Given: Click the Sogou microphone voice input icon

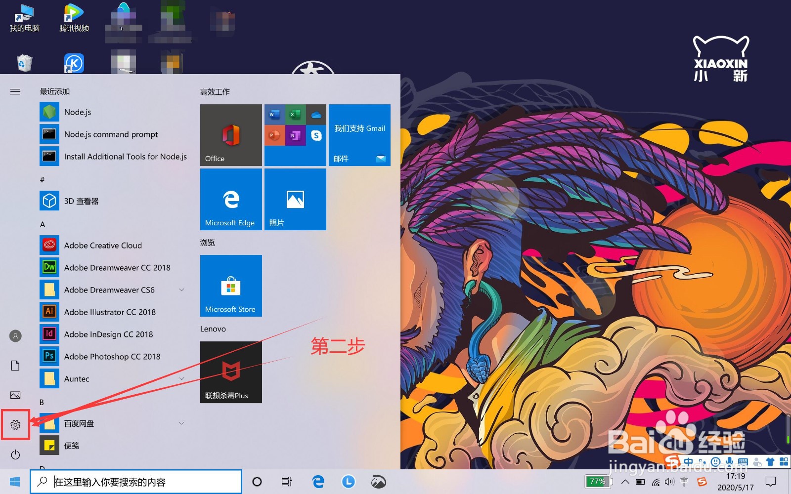Looking at the screenshot, I should pos(729,462).
